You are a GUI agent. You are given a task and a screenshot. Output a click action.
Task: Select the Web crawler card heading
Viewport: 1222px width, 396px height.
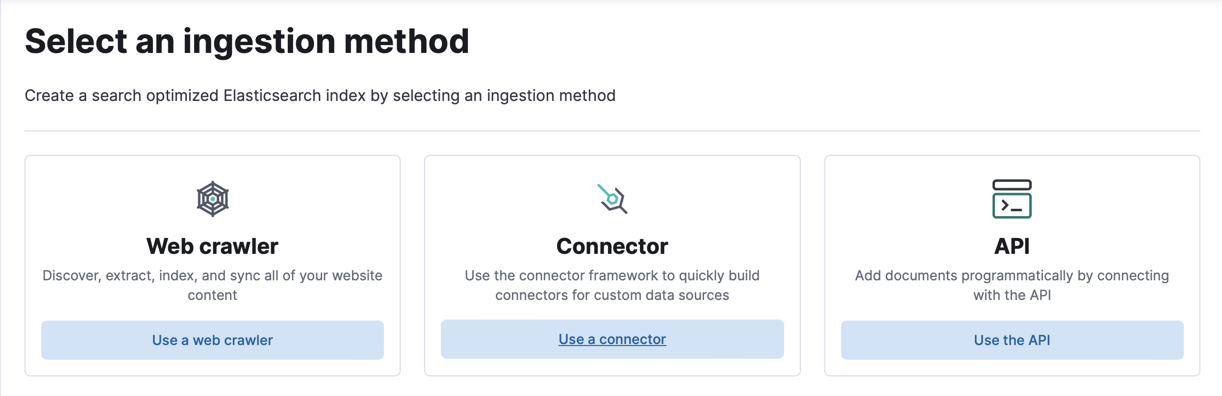(212, 246)
